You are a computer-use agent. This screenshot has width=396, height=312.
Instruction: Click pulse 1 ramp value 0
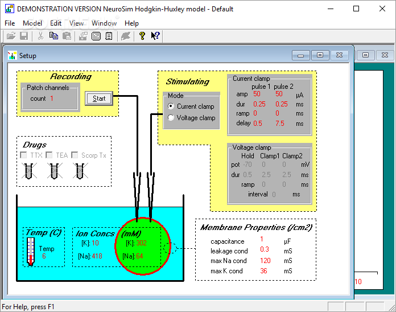coord(255,113)
